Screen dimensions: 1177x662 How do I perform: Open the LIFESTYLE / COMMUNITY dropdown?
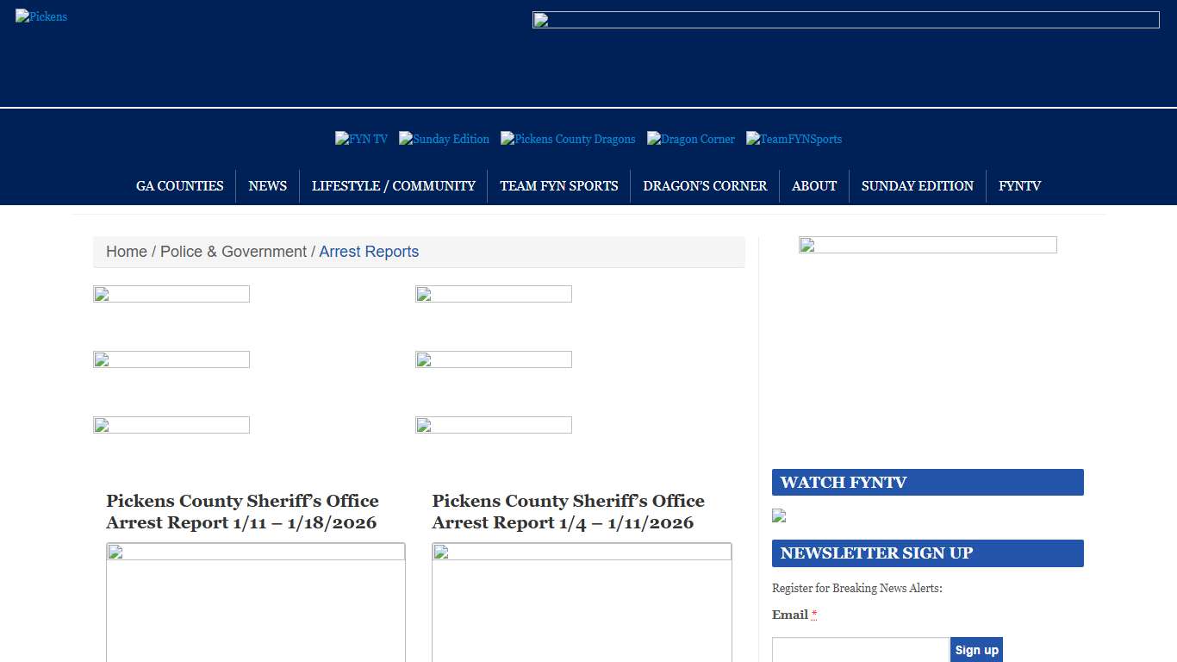393,186
